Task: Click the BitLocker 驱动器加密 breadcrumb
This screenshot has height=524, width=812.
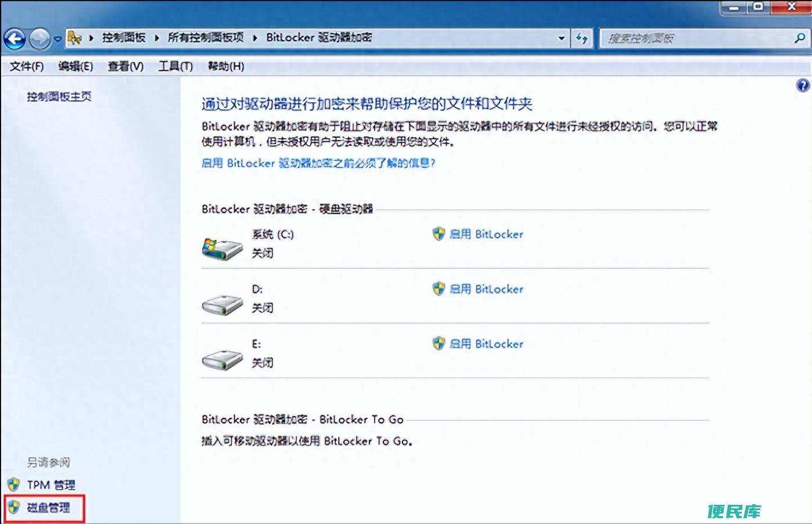Action: point(319,38)
